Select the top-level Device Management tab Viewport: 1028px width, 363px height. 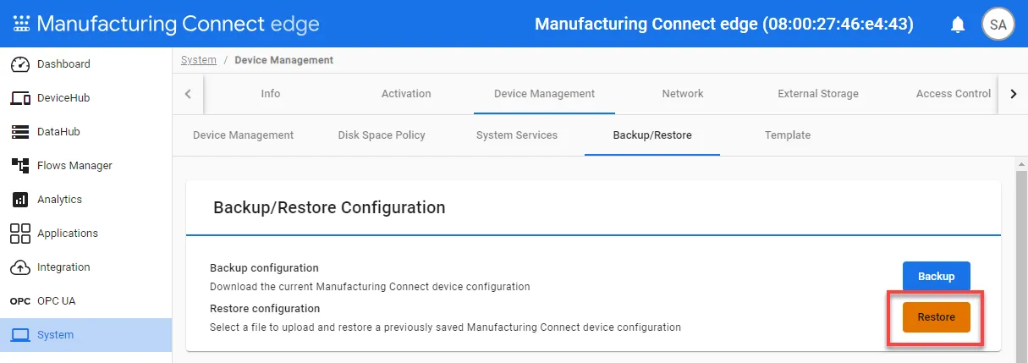click(544, 94)
